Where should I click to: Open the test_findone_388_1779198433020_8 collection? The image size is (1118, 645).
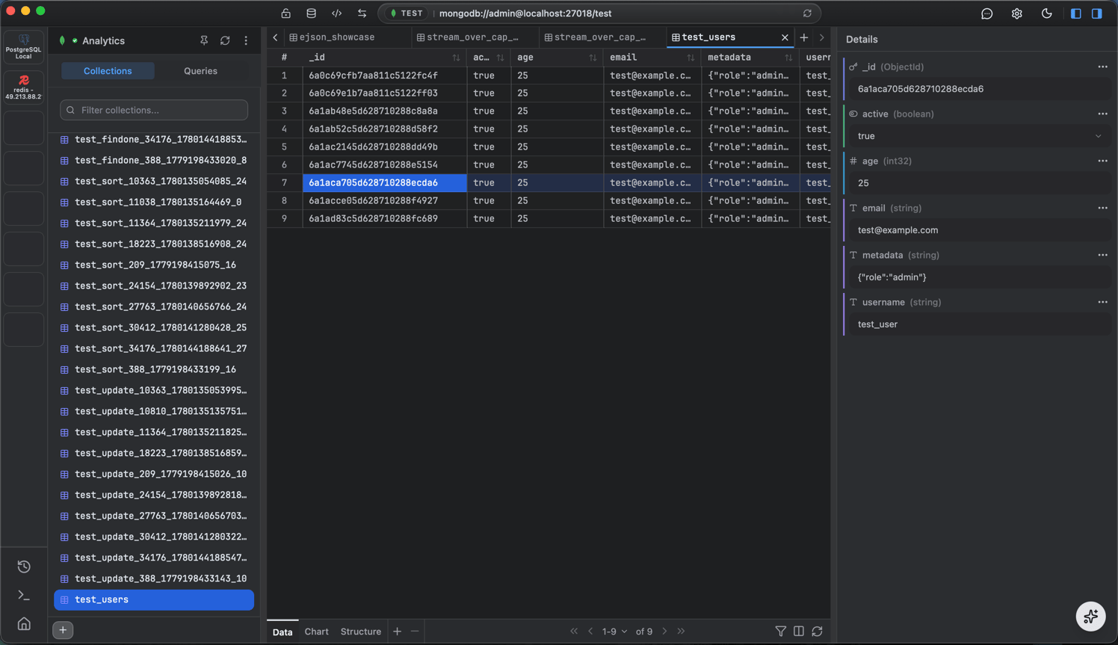[154, 160]
